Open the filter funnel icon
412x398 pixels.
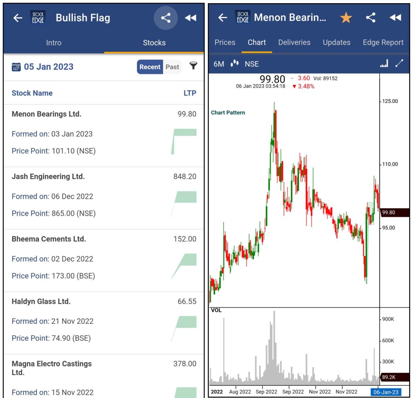[x=194, y=66]
